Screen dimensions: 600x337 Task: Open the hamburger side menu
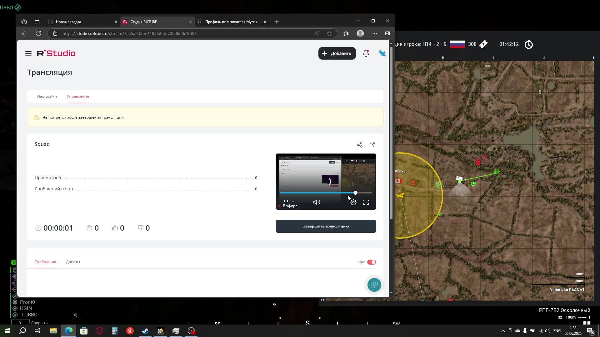[28, 53]
